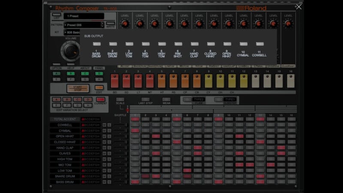Solo the Cowbell track
The width and height of the screenshot is (343, 193).
(109, 125)
